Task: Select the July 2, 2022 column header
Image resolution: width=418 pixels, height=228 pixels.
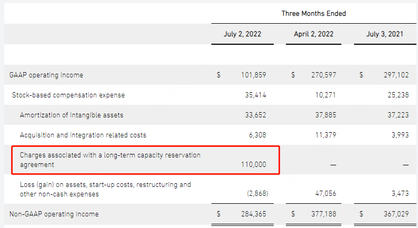Action: pyautogui.click(x=243, y=34)
